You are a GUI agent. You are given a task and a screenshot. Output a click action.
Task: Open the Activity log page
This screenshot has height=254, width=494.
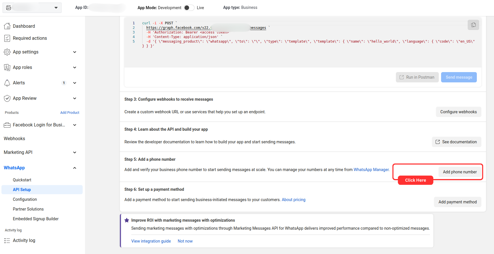click(24, 241)
